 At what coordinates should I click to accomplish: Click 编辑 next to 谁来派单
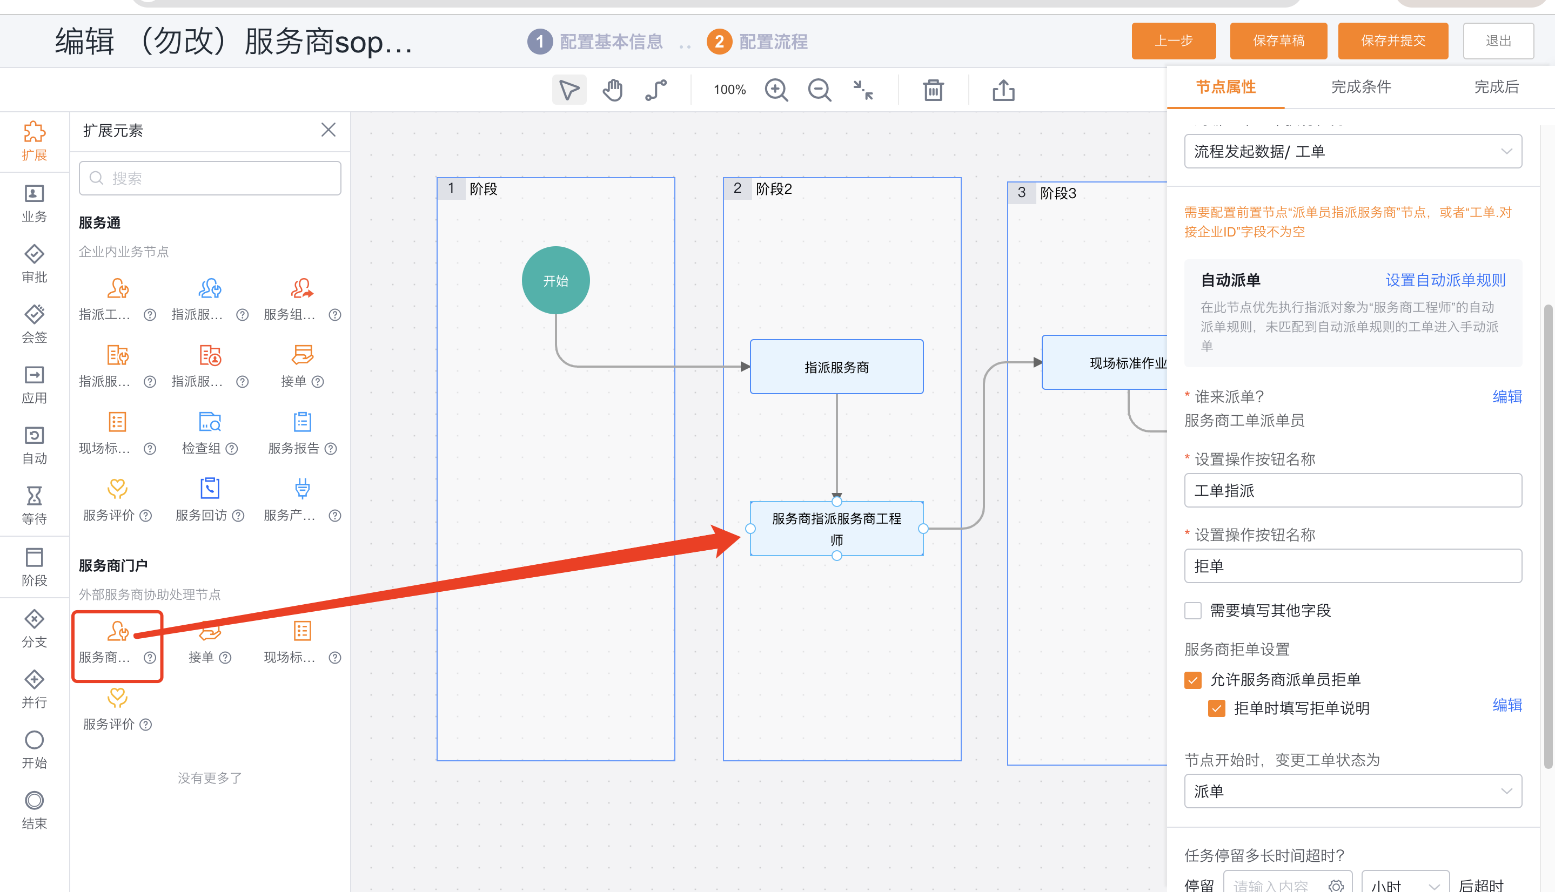click(x=1507, y=397)
